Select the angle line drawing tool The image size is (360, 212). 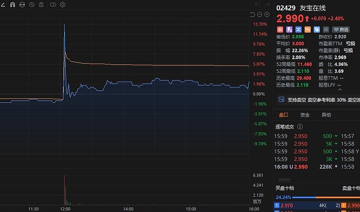point(4,5)
